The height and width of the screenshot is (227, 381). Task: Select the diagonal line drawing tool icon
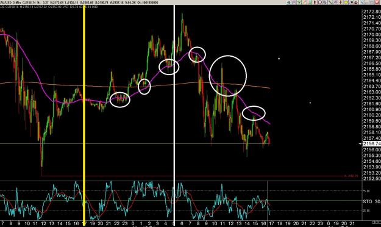click(x=330, y=2)
